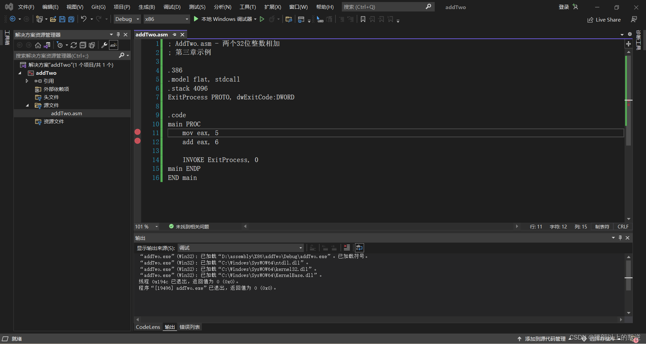Screen dimensions: 646x344
Task: Click the bookmark toggle icon in toolbar
Action: pos(363,19)
